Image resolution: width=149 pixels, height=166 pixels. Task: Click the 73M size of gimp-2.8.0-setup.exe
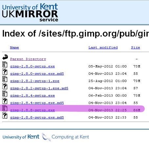click(137, 67)
